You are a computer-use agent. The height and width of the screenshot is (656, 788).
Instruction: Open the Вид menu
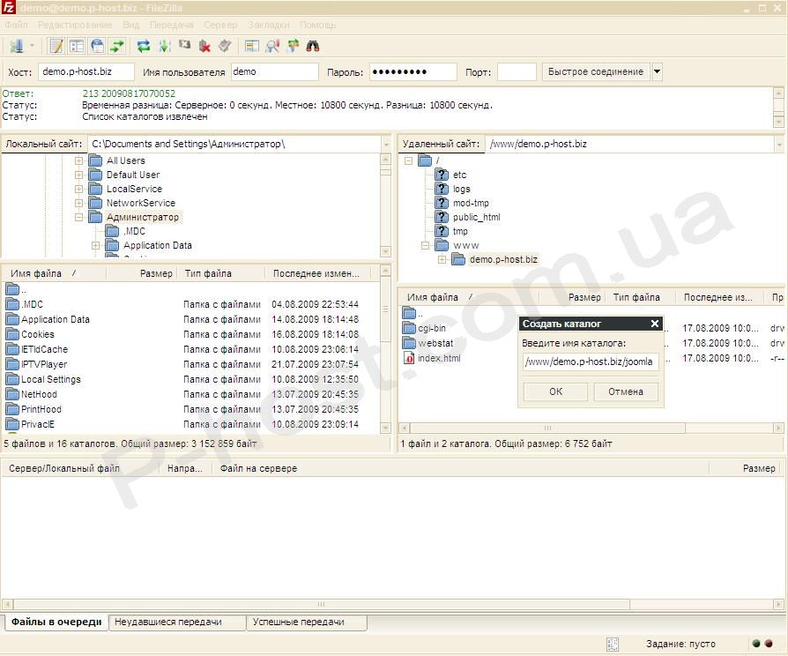(130, 25)
